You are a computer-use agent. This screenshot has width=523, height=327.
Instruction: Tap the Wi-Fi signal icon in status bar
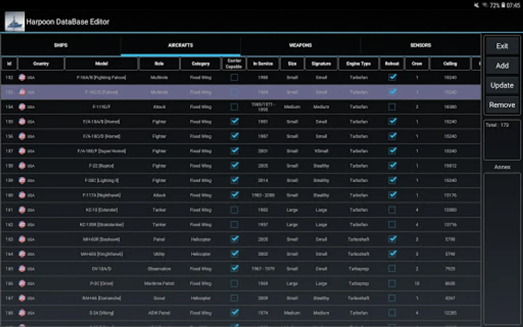[x=485, y=5]
